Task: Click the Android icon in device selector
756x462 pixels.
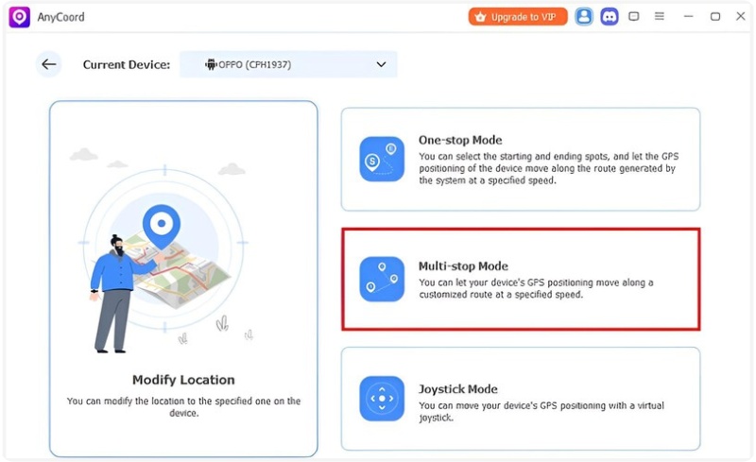Action: (x=211, y=64)
